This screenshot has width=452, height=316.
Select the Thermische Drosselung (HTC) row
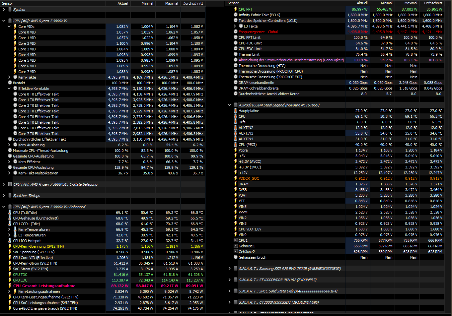pos(335,66)
